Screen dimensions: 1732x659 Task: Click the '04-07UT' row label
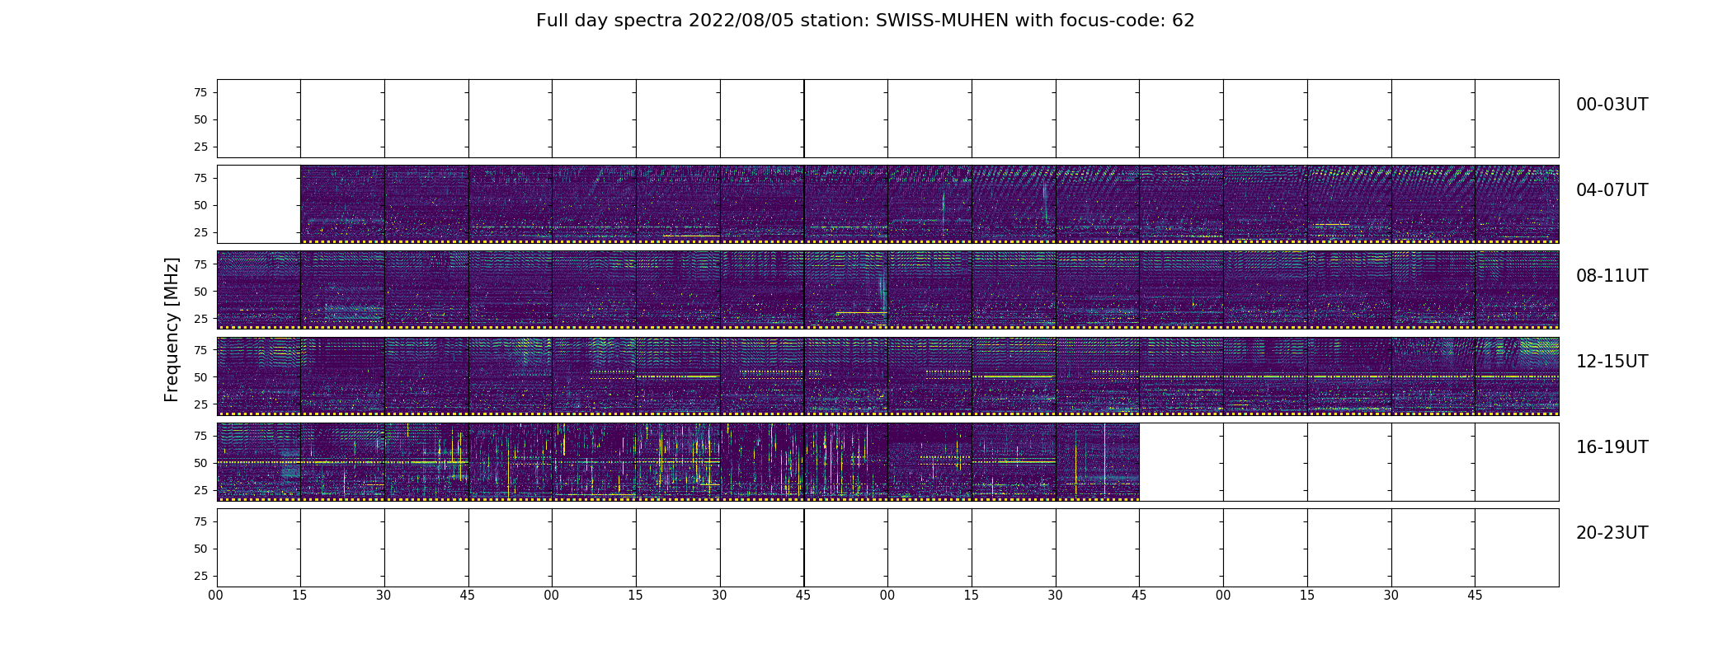[1612, 190]
